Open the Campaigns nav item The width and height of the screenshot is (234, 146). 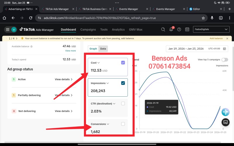[x=88, y=29]
